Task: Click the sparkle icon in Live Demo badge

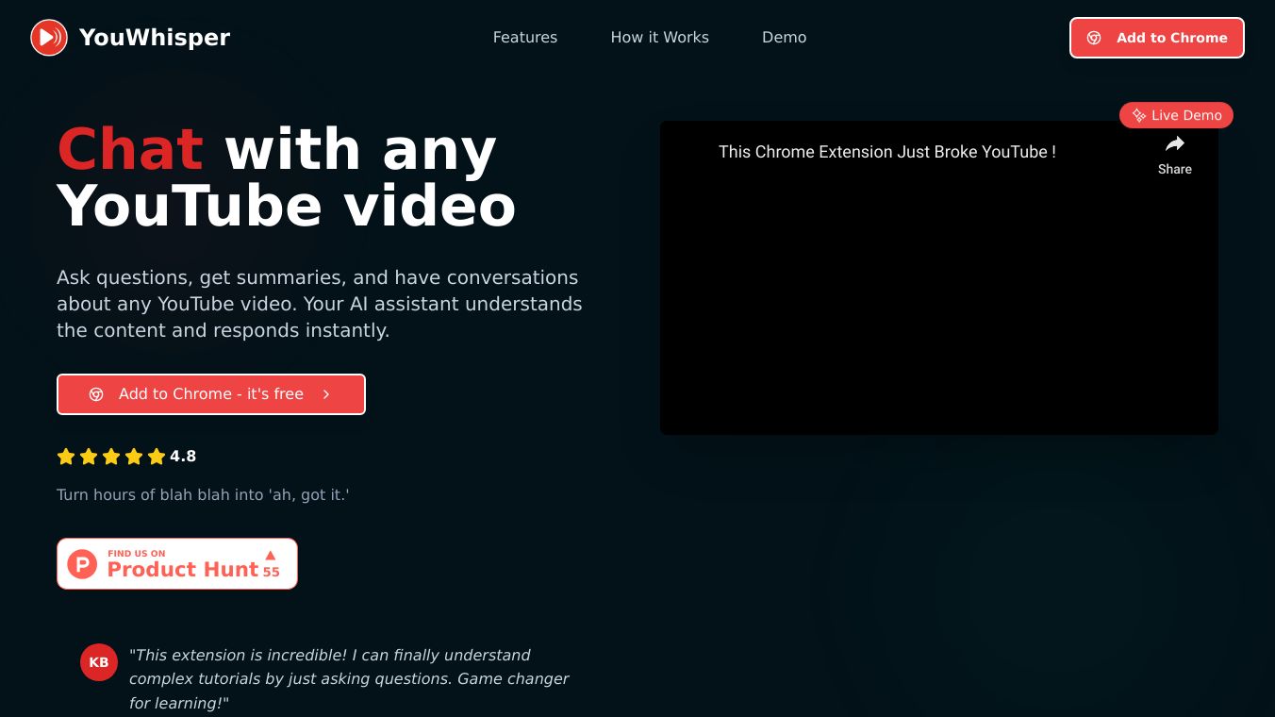Action: pos(1139,115)
